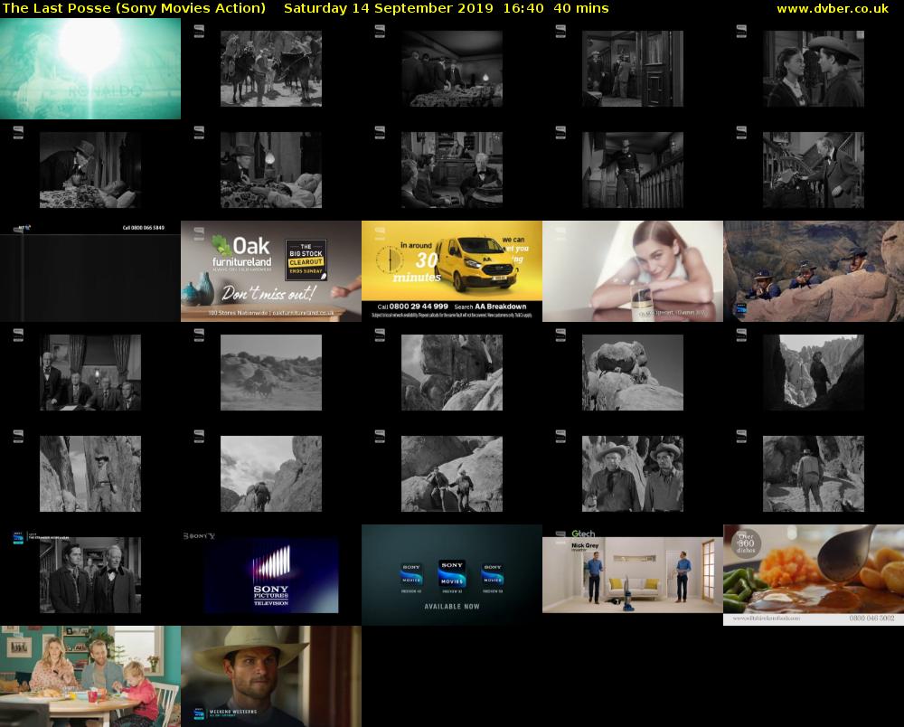904x727 pixels.
Task: Select thumbnail of men standing around a bed
Action: coord(452,69)
